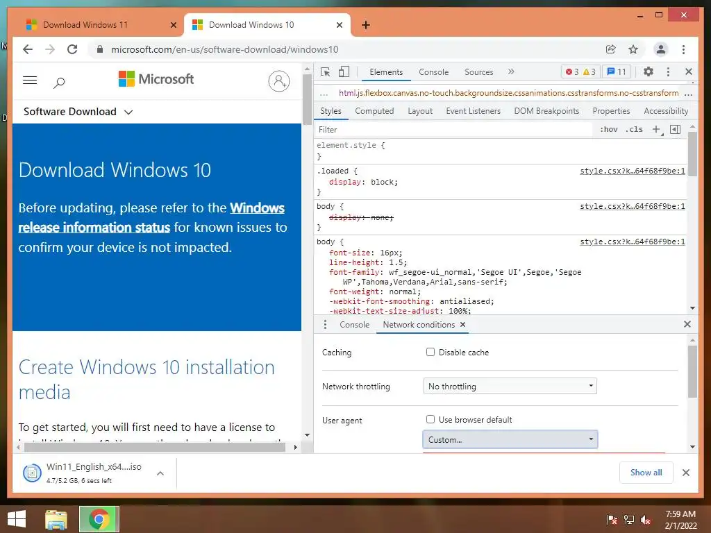Switch to the Sources panel tab
Screen dimensions: 711x533
pyautogui.click(x=479, y=72)
